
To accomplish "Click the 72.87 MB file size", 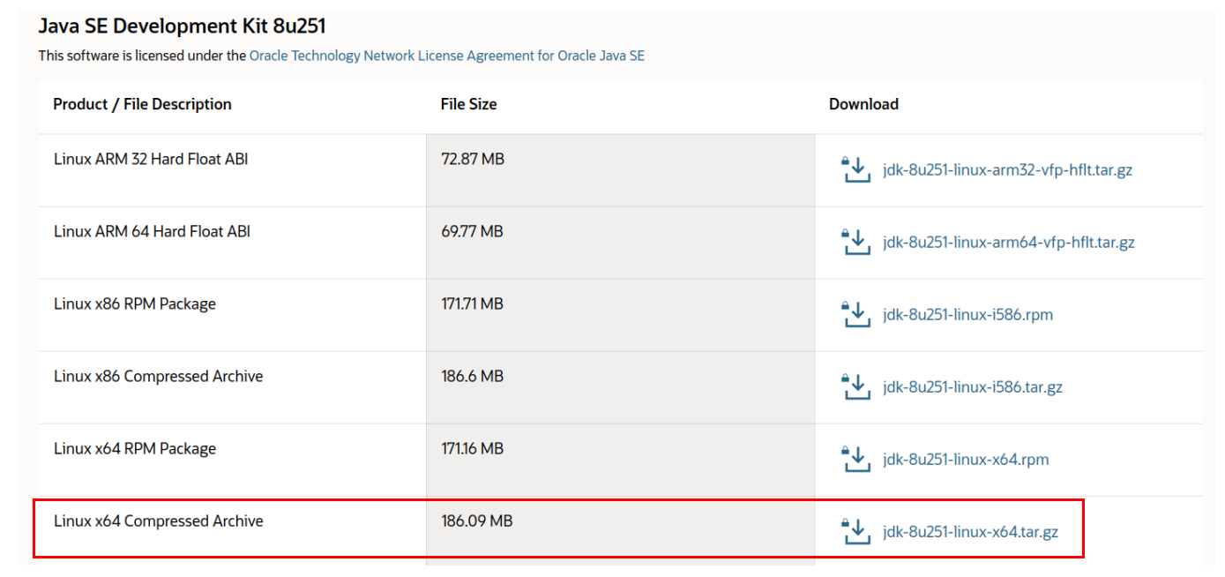I will [x=473, y=160].
